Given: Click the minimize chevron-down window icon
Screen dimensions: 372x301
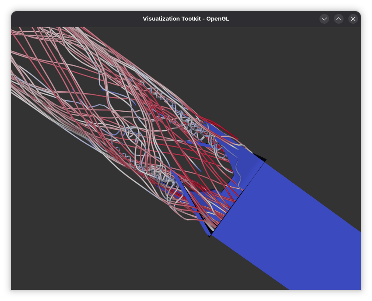Looking at the screenshot, I should [x=324, y=19].
